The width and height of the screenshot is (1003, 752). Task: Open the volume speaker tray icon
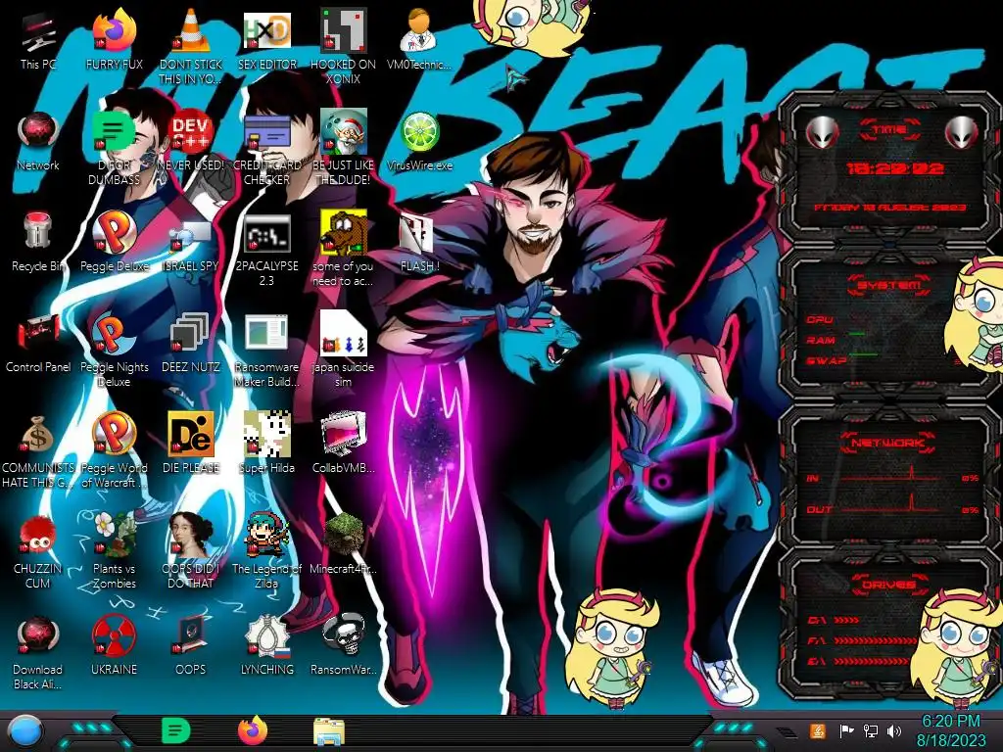coord(894,730)
